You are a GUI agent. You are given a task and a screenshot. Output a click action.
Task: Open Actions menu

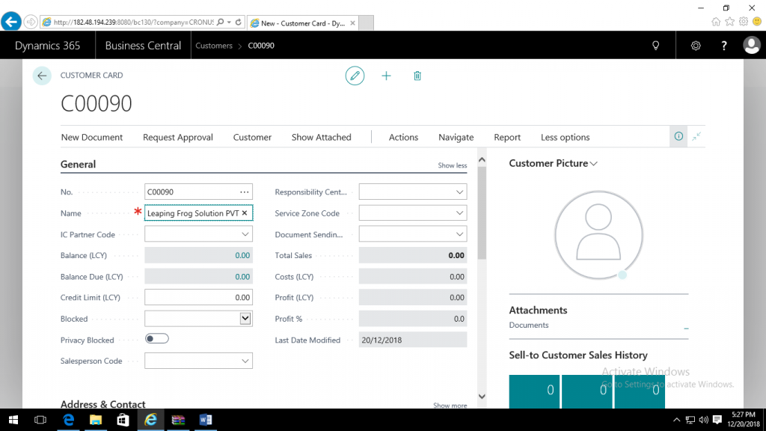[x=403, y=138]
